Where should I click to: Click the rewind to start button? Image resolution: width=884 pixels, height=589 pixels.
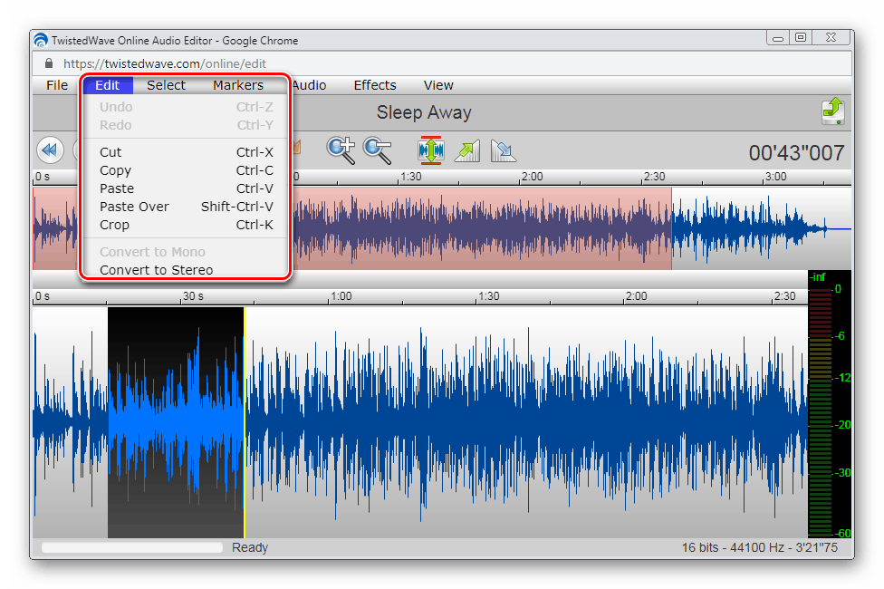click(49, 150)
